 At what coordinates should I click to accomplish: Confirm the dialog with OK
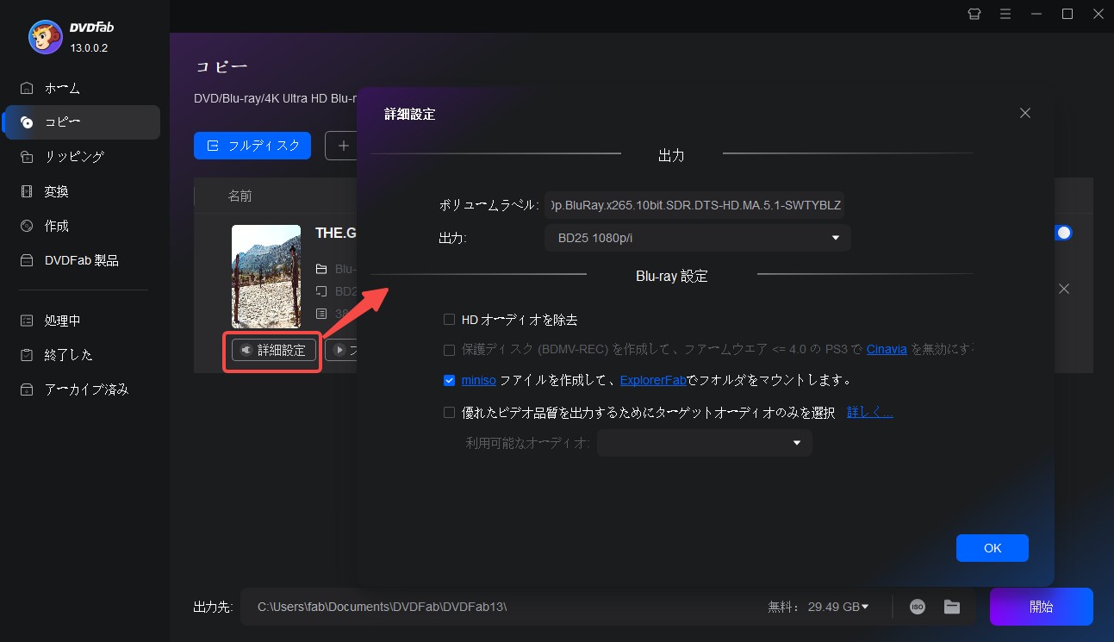[x=993, y=548]
